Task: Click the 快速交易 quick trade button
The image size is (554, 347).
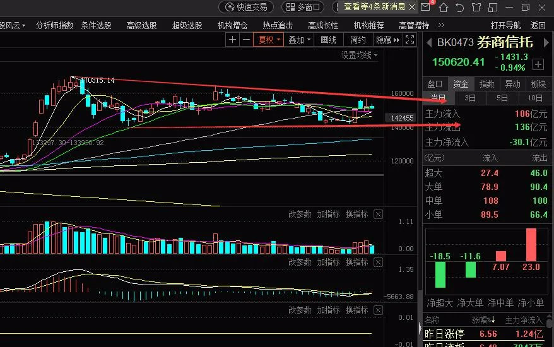Action: coord(246,7)
